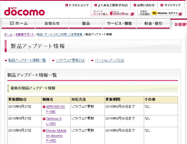Screen dimensions: 187x144
Task: Open Disney Mobile on docomo P-05D link
Action: (x=56, y=135)
